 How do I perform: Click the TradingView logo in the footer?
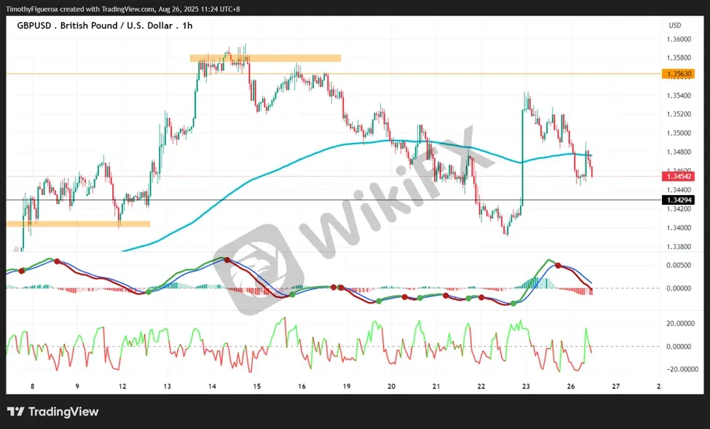[x=53, y=412]
